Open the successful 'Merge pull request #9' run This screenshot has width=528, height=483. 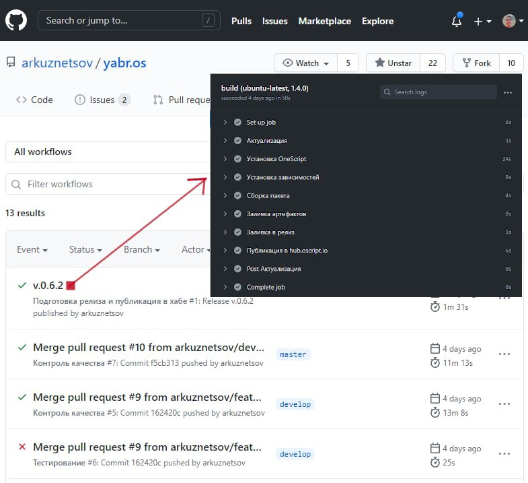147,397
